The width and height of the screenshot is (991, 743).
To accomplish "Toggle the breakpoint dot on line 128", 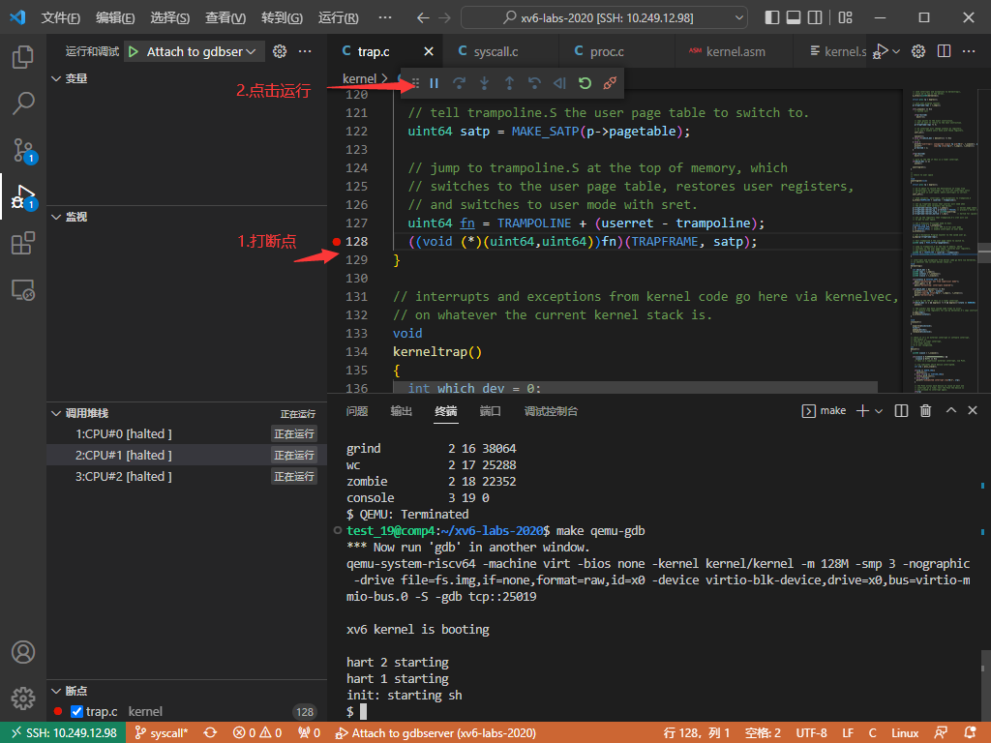I will 337,242.
